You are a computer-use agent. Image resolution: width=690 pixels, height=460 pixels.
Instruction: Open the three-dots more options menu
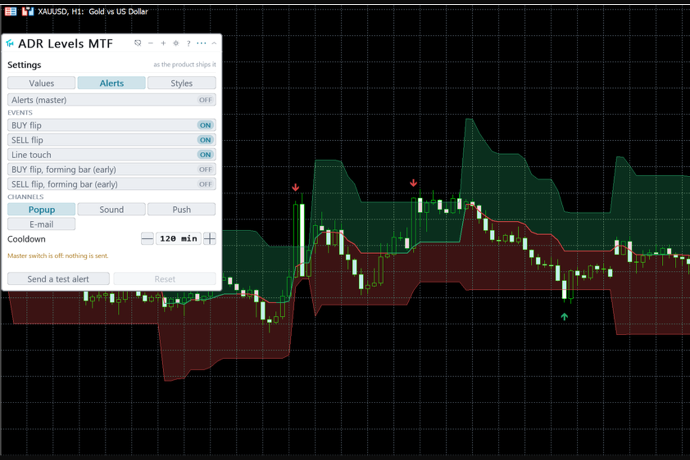201,43
